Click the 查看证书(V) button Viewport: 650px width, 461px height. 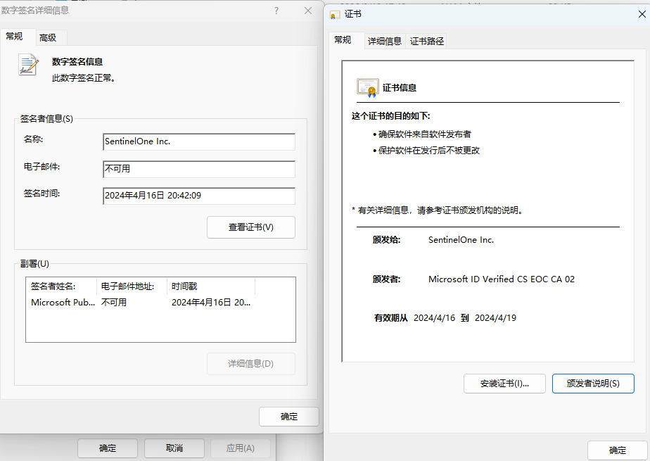click(251, 227)
